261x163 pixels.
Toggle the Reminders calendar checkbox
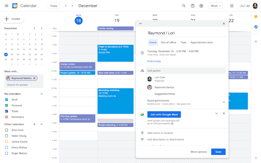(x=6, y=117)
